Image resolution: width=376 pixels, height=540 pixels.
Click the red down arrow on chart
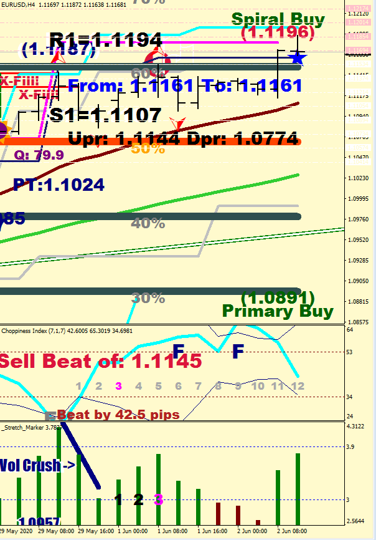tap(179, 125)
